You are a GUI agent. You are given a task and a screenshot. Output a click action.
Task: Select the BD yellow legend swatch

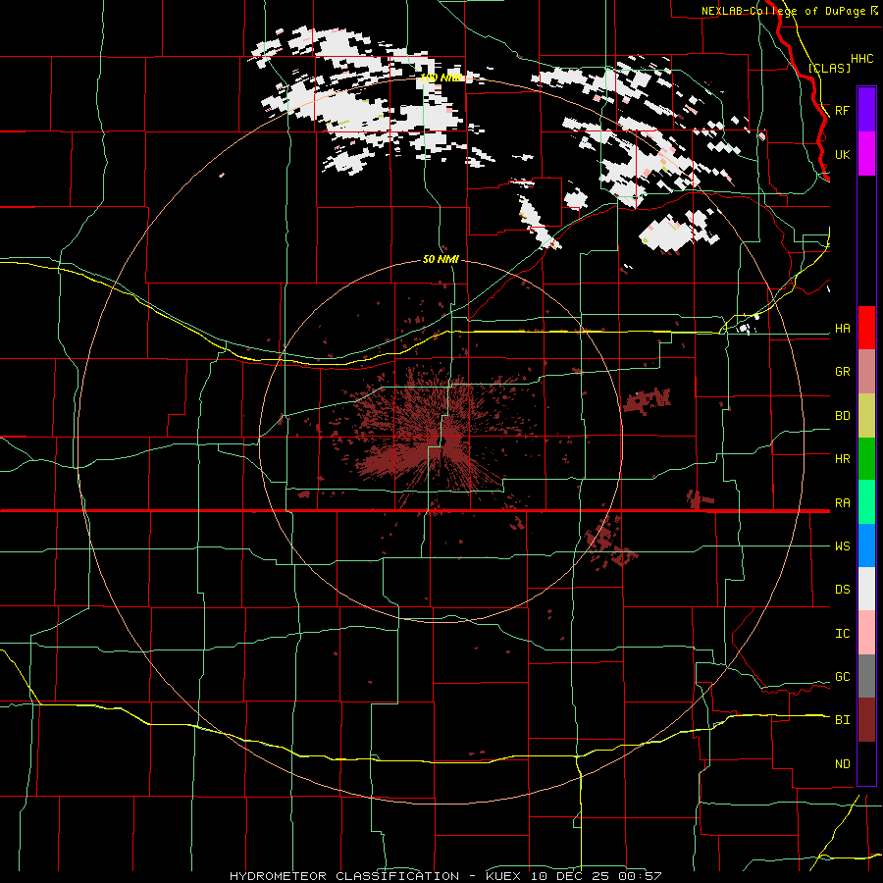[x=866, y=416]
